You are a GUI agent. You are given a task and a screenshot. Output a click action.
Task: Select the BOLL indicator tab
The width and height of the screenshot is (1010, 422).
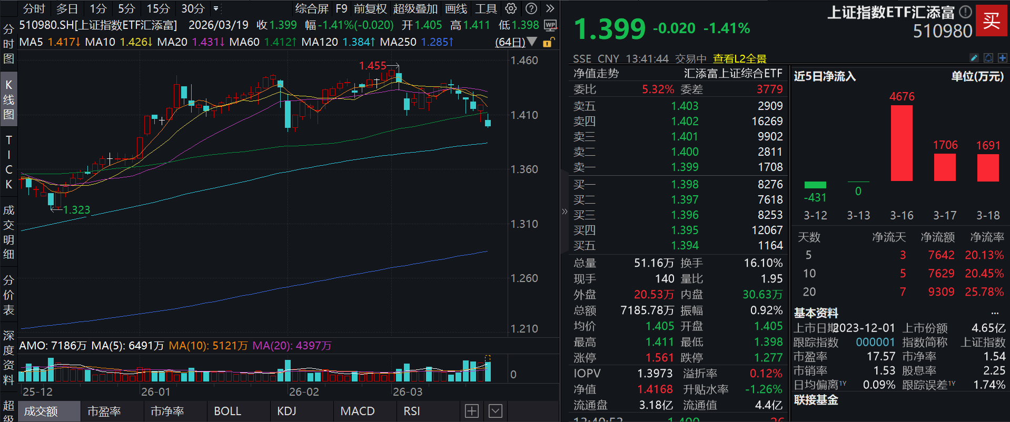[x=238, y=411]
